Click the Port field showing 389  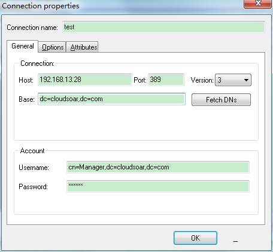(166, 80)
